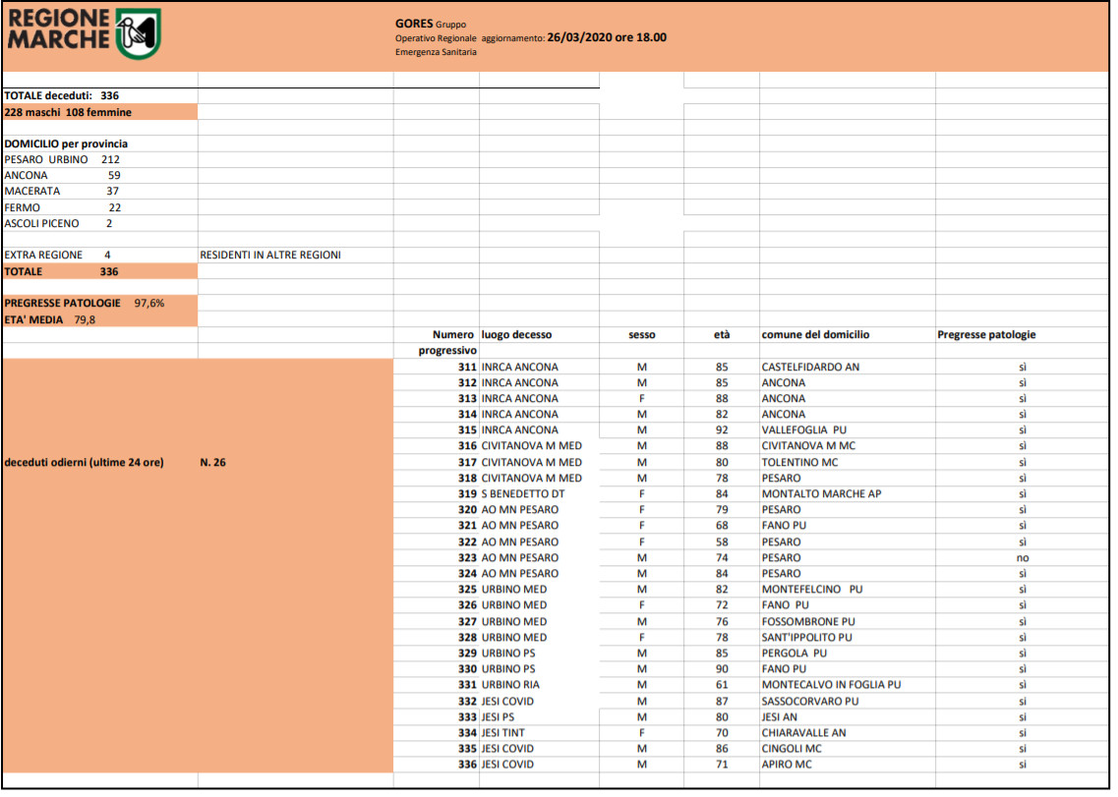Select the 'DOMICILIO per provincia' heading

[66, 143]
